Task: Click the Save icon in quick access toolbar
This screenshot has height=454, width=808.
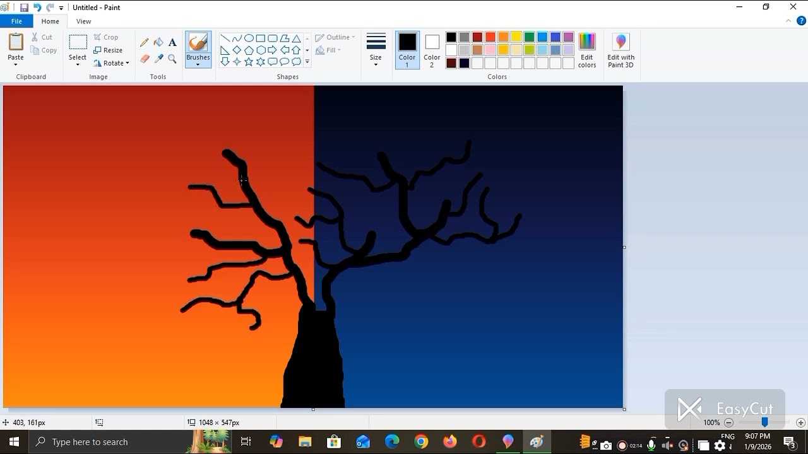Action: (24, 8)
